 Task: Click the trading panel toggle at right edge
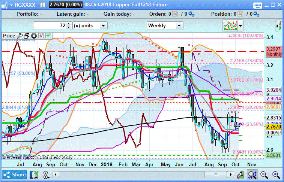pos(279,26)
